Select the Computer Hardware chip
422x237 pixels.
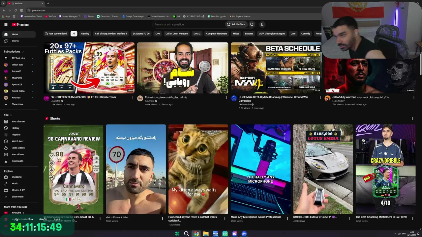tap(217, 34)
